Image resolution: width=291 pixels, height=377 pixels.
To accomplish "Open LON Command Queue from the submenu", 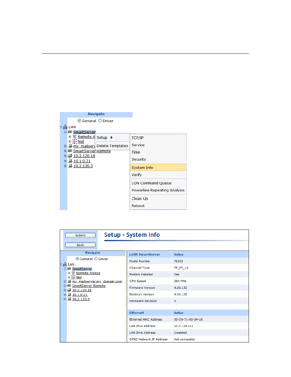I will pos(158,183).
